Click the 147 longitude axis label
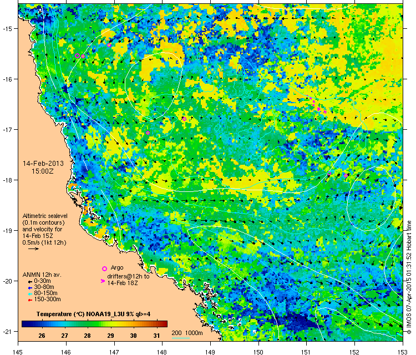The height and width of the screenshot is (355, 416). 114,352
